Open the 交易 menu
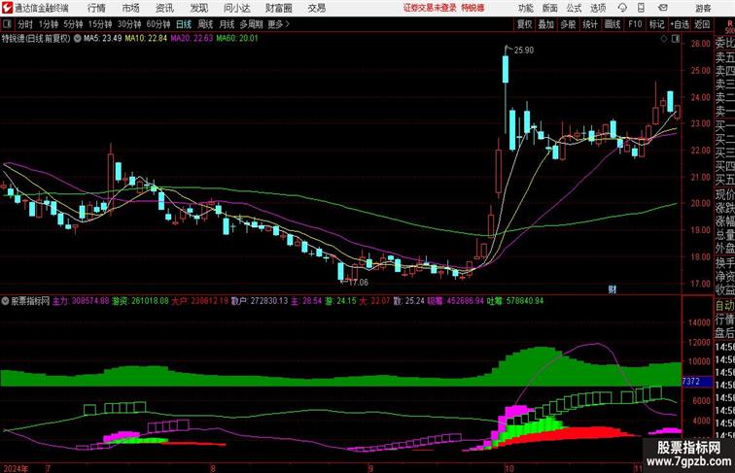This screenshot has width=735, height=473. (x=316, y=8)
